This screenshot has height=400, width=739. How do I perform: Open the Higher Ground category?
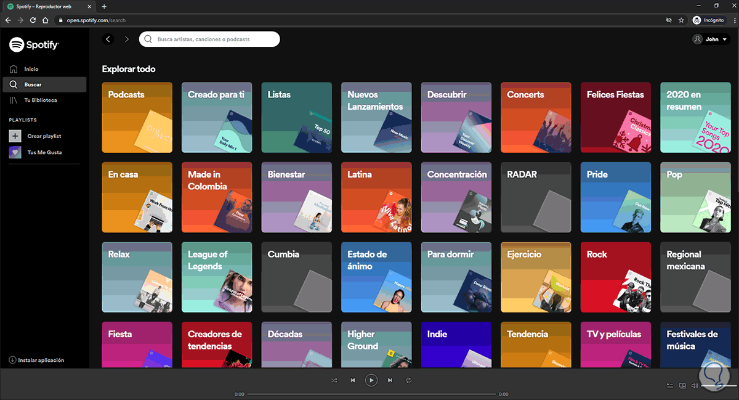376,345
